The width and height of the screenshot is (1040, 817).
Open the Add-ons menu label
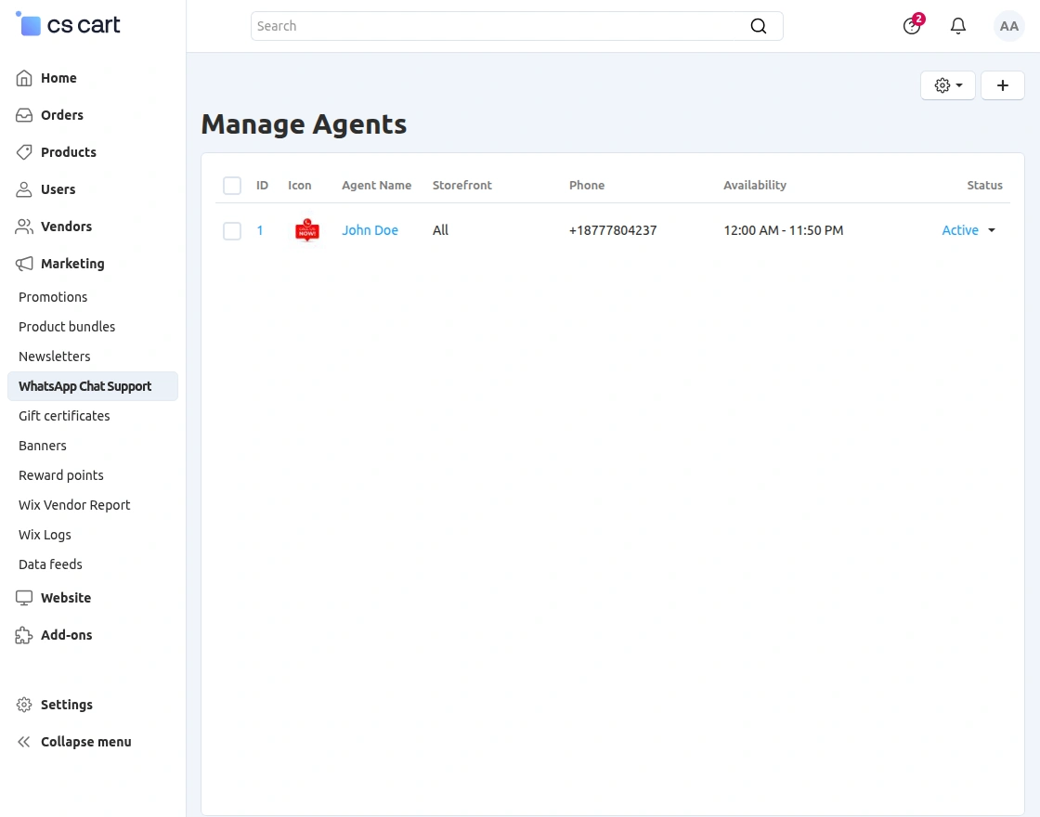tap(66, 635)
